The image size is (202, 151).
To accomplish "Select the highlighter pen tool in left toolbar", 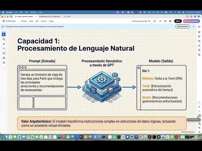I will pyautogui.click(x=4, y=44).
